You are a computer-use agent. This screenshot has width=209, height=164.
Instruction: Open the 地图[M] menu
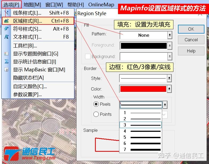click(x=32, y=5)
